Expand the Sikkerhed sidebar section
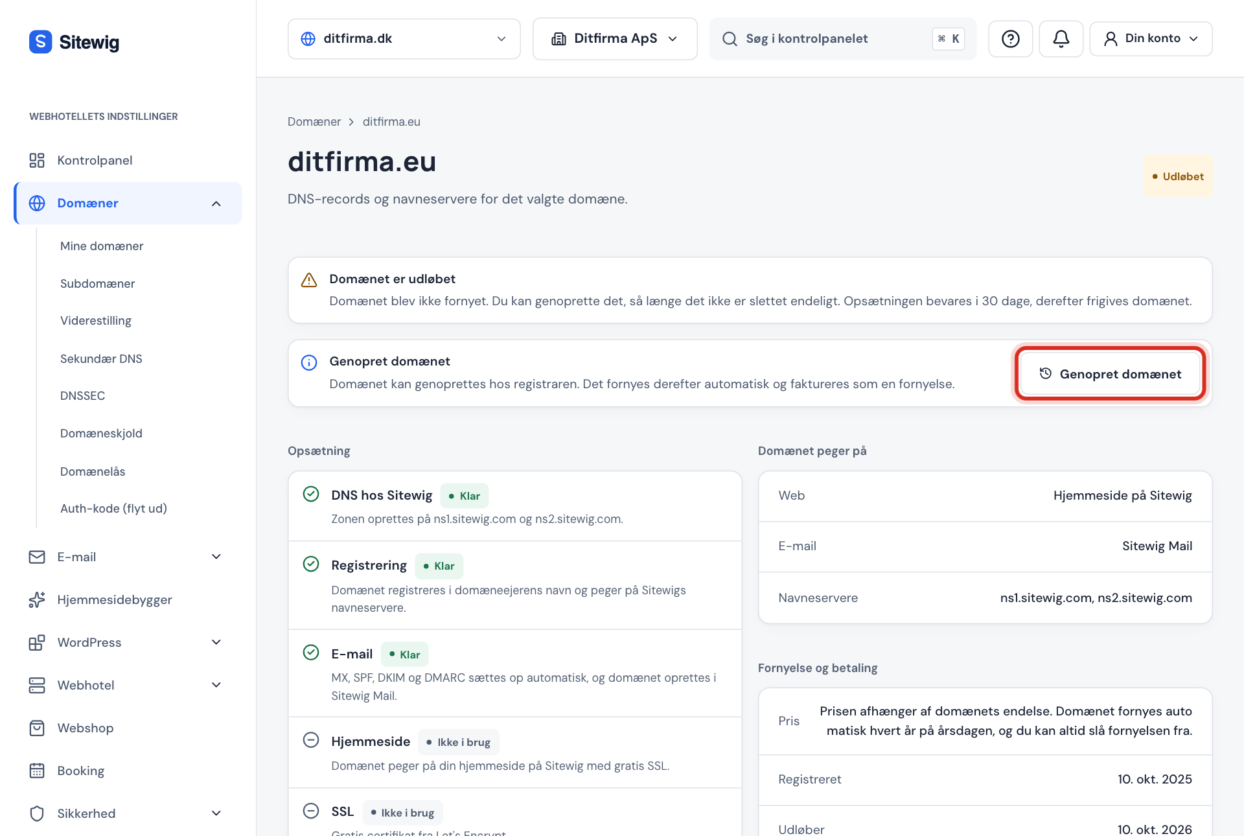 point(216,813)
